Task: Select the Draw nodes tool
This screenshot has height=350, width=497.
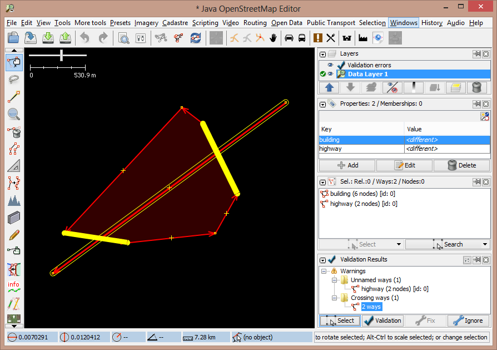Action: pyautogui.click(x=14, y=98)
